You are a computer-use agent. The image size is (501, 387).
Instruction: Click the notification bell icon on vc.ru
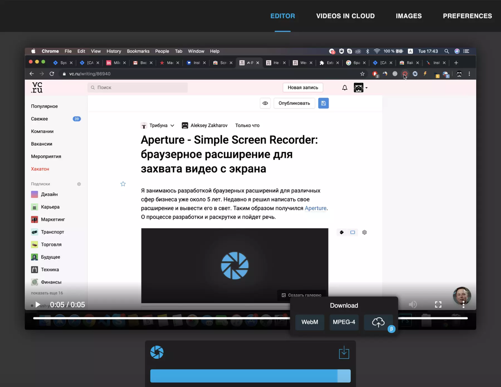(x=344, y=88)
